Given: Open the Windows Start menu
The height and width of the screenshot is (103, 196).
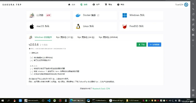Looking at the screenshot, I should coord(3,100).
